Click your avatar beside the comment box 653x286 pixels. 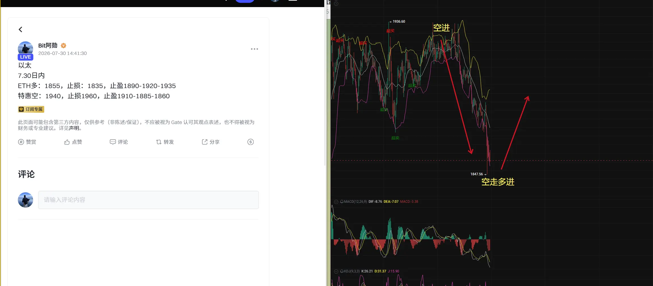(26, 200)
